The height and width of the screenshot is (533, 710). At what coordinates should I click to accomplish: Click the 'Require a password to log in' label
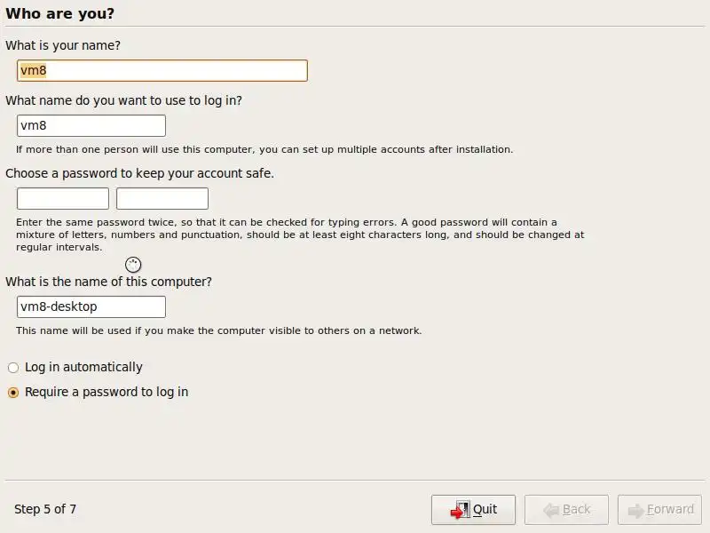click(106, 392)
